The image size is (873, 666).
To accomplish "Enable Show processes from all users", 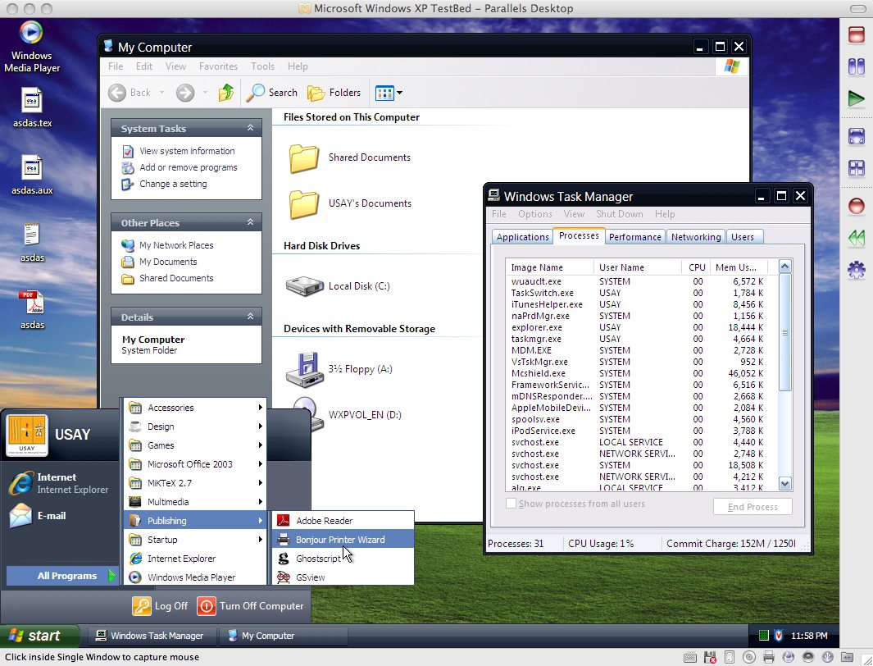I will pos(511,504).
